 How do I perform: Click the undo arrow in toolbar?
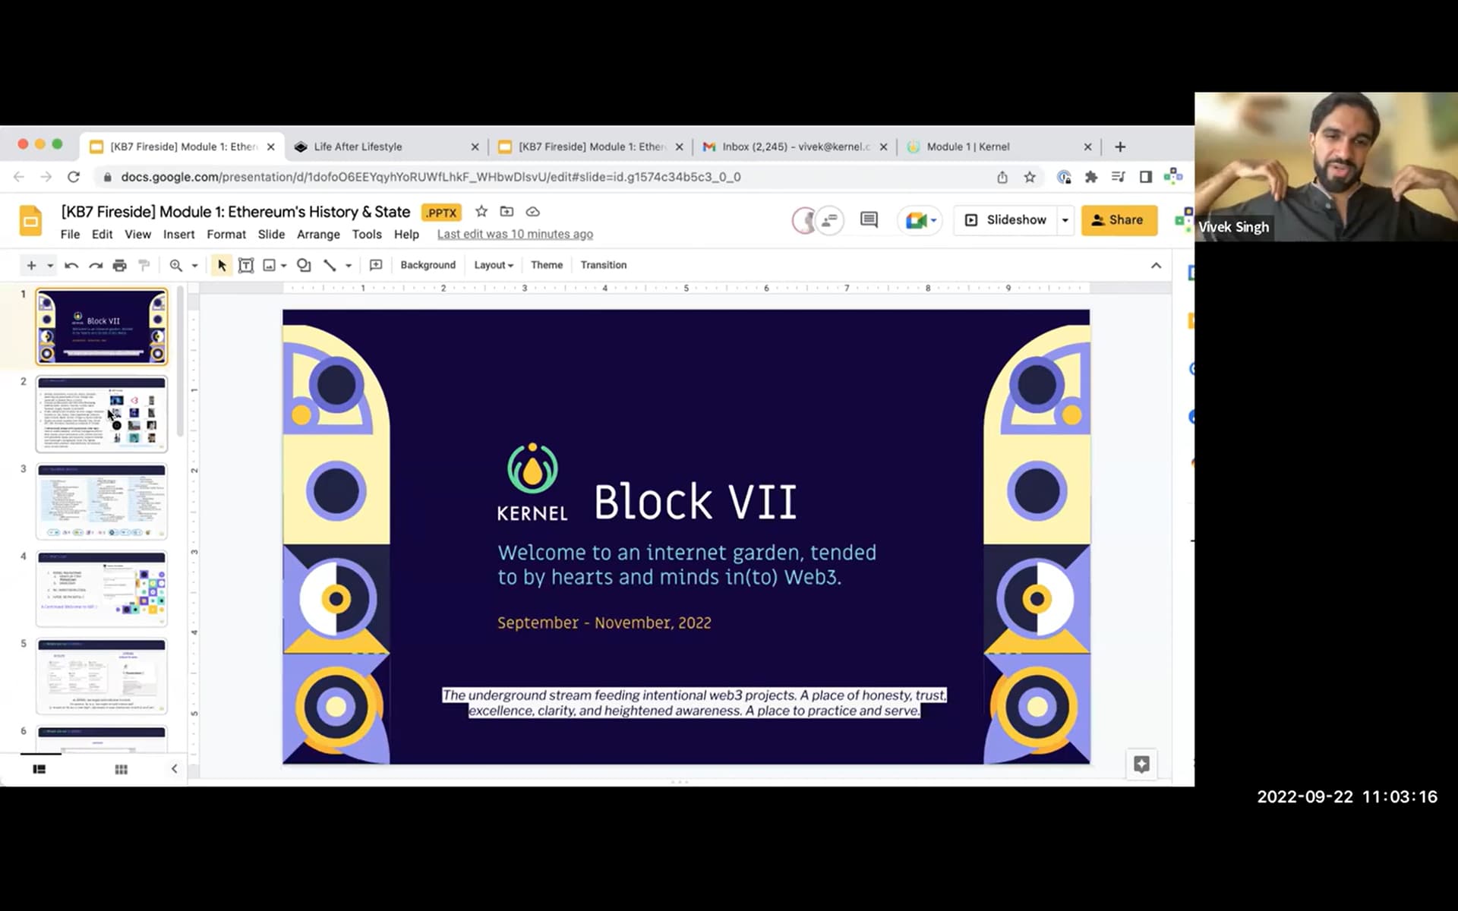(71, 265)
